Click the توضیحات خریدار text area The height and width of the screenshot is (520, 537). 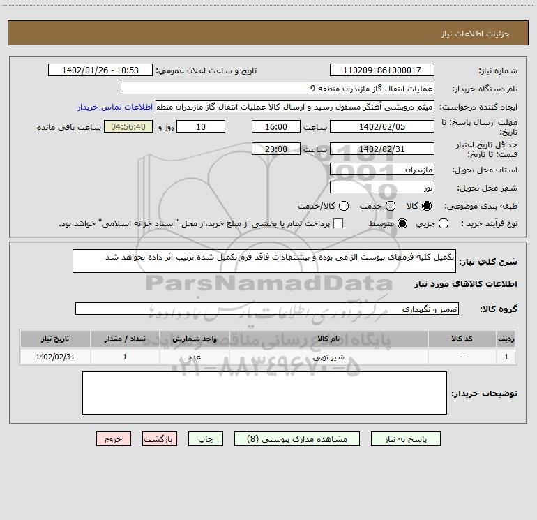coord(264,393)
